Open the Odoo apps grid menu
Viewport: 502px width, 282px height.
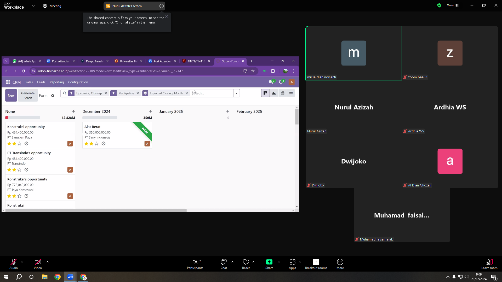point(8,82)
